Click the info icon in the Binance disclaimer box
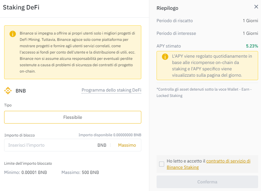 tap(13, 34)
